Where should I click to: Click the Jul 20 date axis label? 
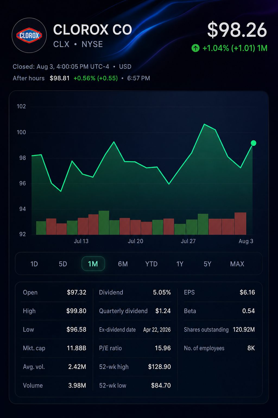(135, 241)
